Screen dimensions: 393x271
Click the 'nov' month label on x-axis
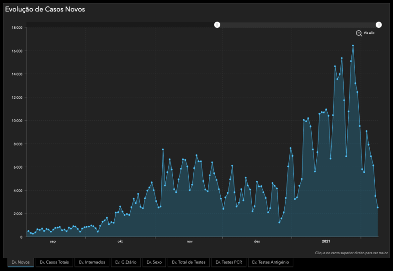(189, 241)
